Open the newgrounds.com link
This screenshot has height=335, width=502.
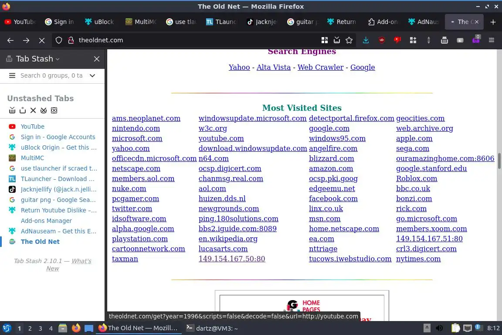pyautogui.click(x=229, y=209)
